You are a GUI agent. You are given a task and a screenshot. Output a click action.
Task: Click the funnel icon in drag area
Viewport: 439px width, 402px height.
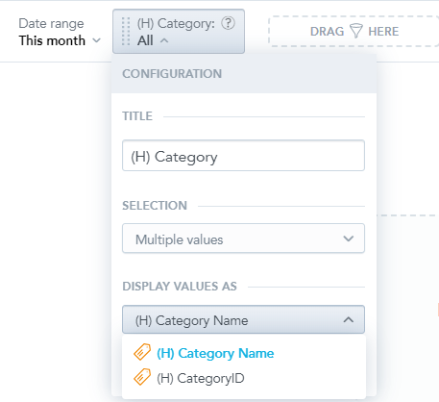pyautogui.click(x=355, y=32)
